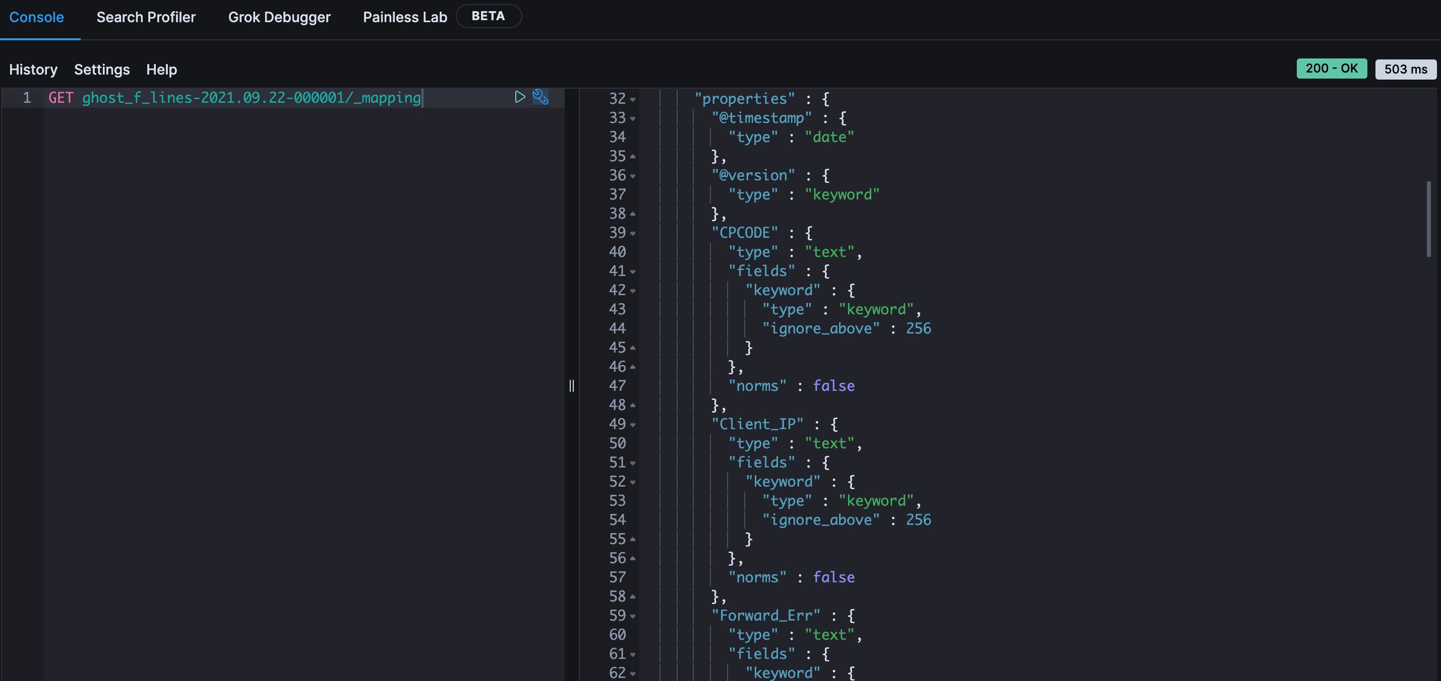Click the response pane vertical scrollbar
The height and width of the screenshot is (681, 1441).
(1428, 219)
